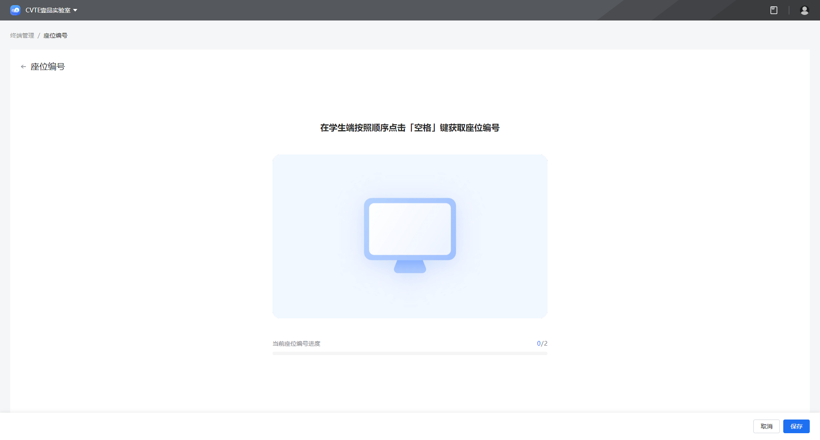Open the CVTE壹品实验室 dropdown
This screenshot has height=440, width=820.
pos(51,10)
